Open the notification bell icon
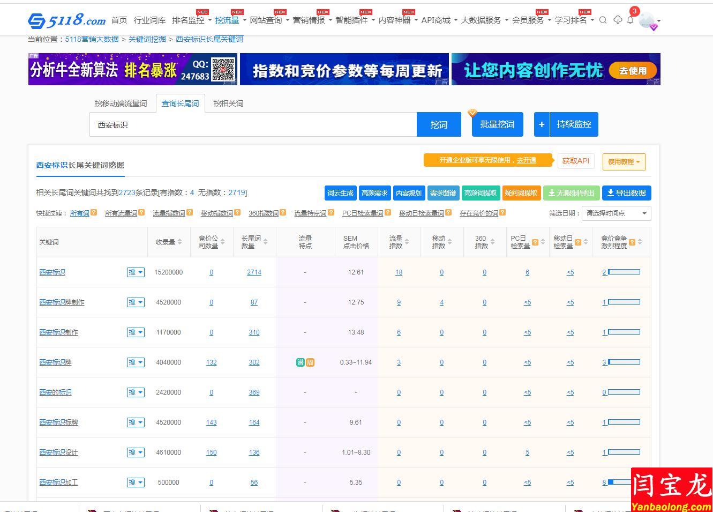The height and width of the screenshot is (512, 713). click(631, 20)
